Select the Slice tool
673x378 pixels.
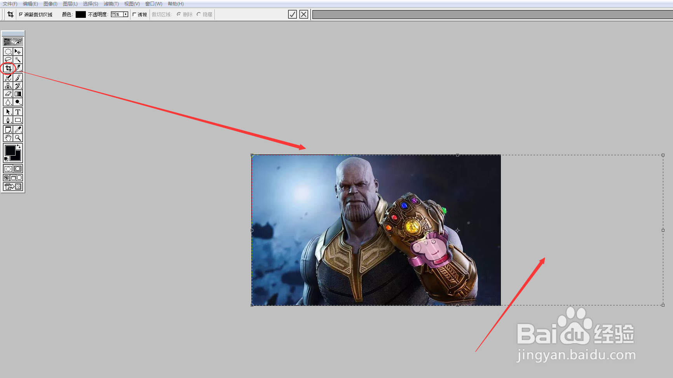pos(18,68)
